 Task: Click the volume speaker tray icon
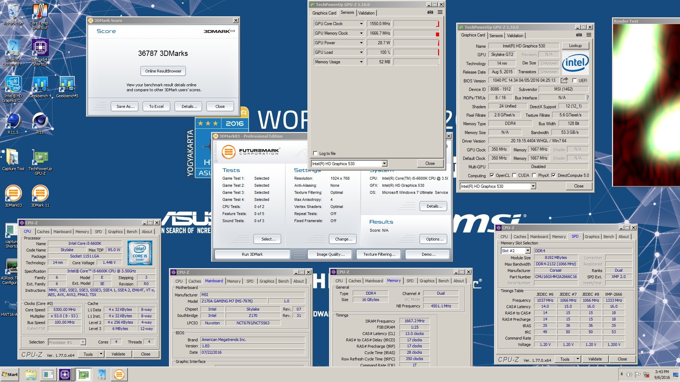tap(629, 375)
